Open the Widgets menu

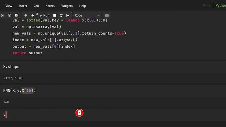point(67,6)
